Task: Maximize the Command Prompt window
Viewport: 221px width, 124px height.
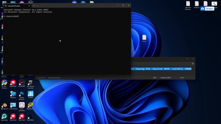Action: (x=123, y=6)
